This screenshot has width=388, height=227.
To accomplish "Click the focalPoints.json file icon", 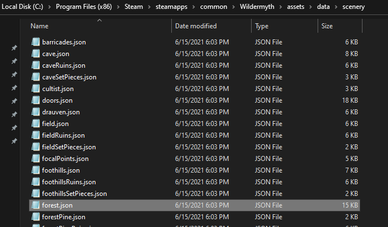I will pos(36,159).
